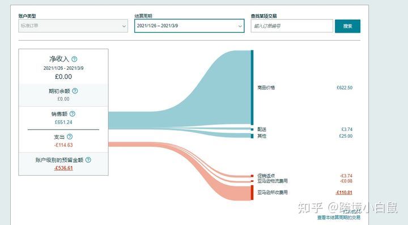408x225 pixels.
Task: Open 查看本结算周期的交易 link
Action: click(338, 218)
